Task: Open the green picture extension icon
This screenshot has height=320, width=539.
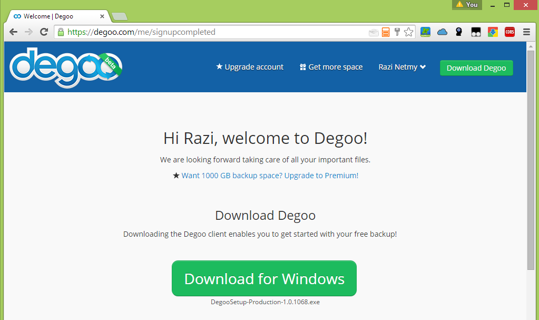Action: tap(425, 32)
